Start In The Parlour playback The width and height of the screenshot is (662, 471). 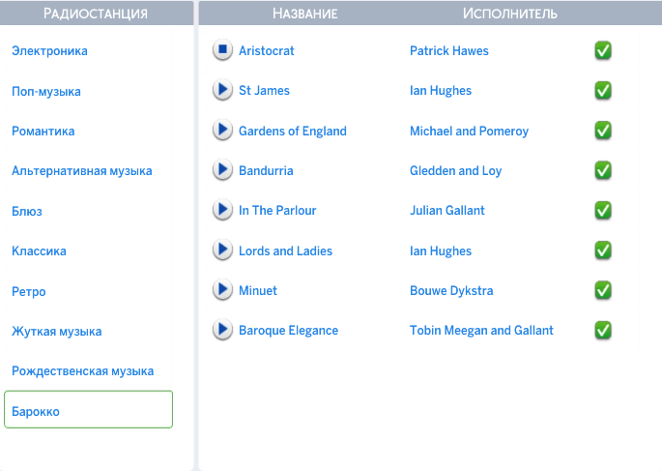click(222, 210)
